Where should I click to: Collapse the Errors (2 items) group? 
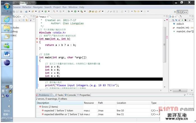click(40, 107)
